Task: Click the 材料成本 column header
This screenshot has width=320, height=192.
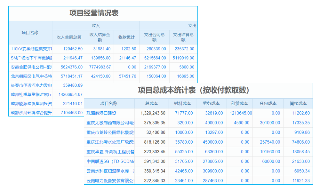Action: point(181,103)
